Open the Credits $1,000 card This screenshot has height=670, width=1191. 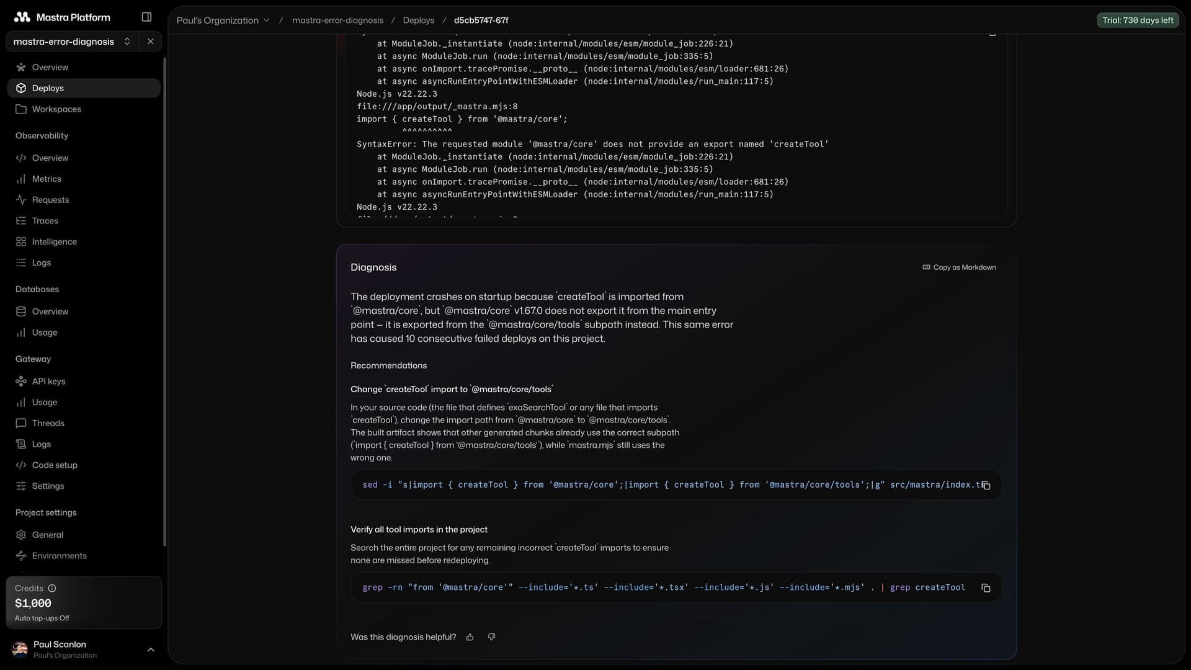point(84,602)
